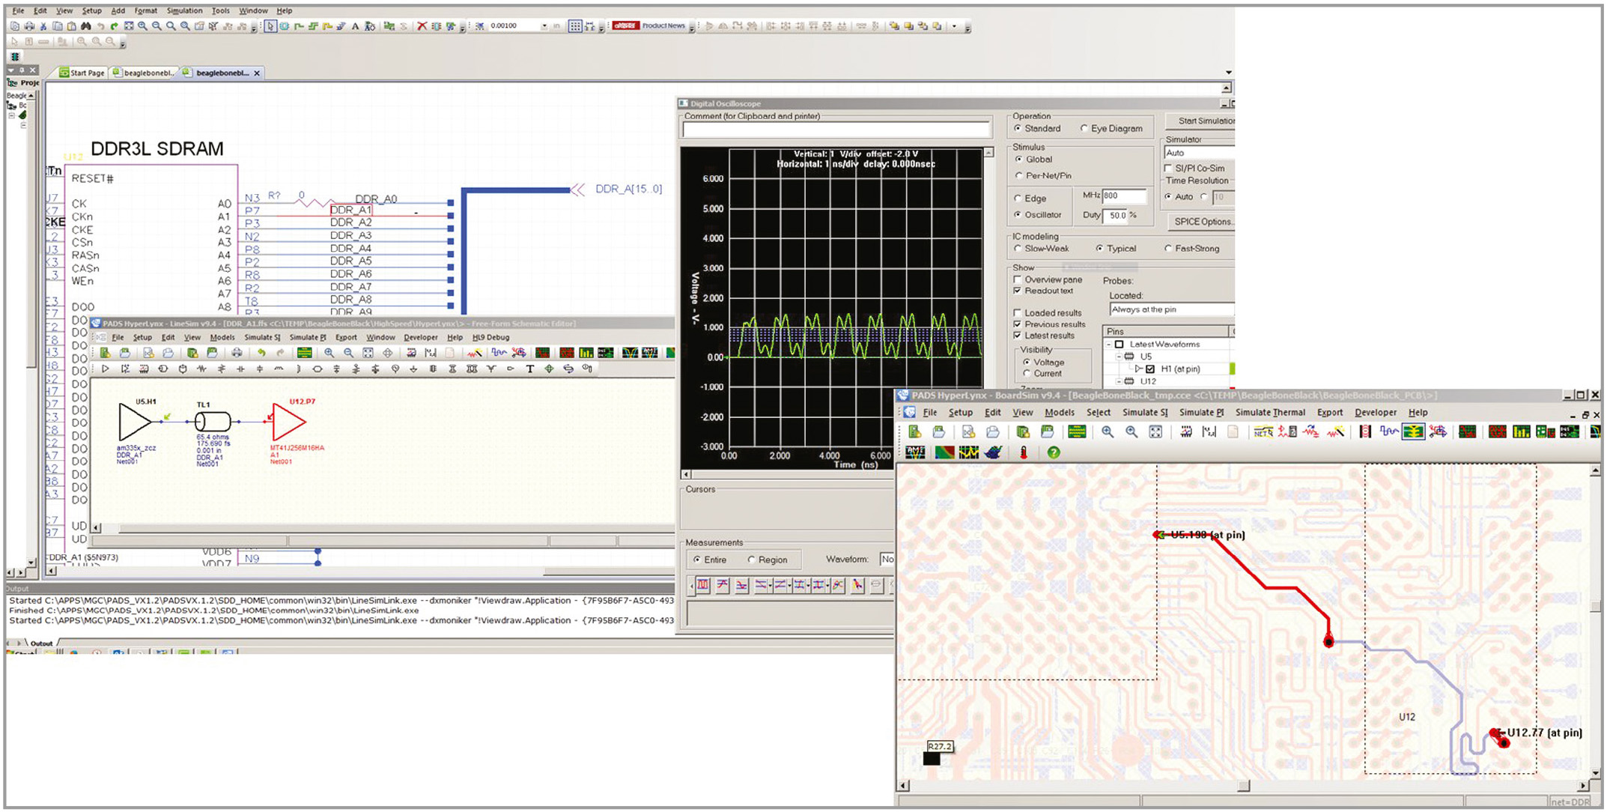Collapse the U5 node in Pins tree

1120,357
